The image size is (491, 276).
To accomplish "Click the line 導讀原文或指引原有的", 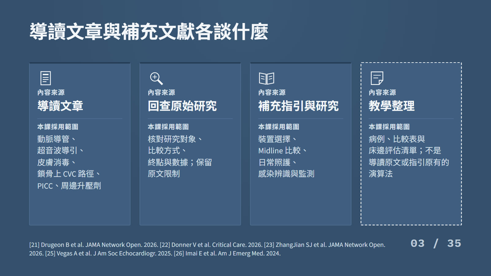I will 409,162.
